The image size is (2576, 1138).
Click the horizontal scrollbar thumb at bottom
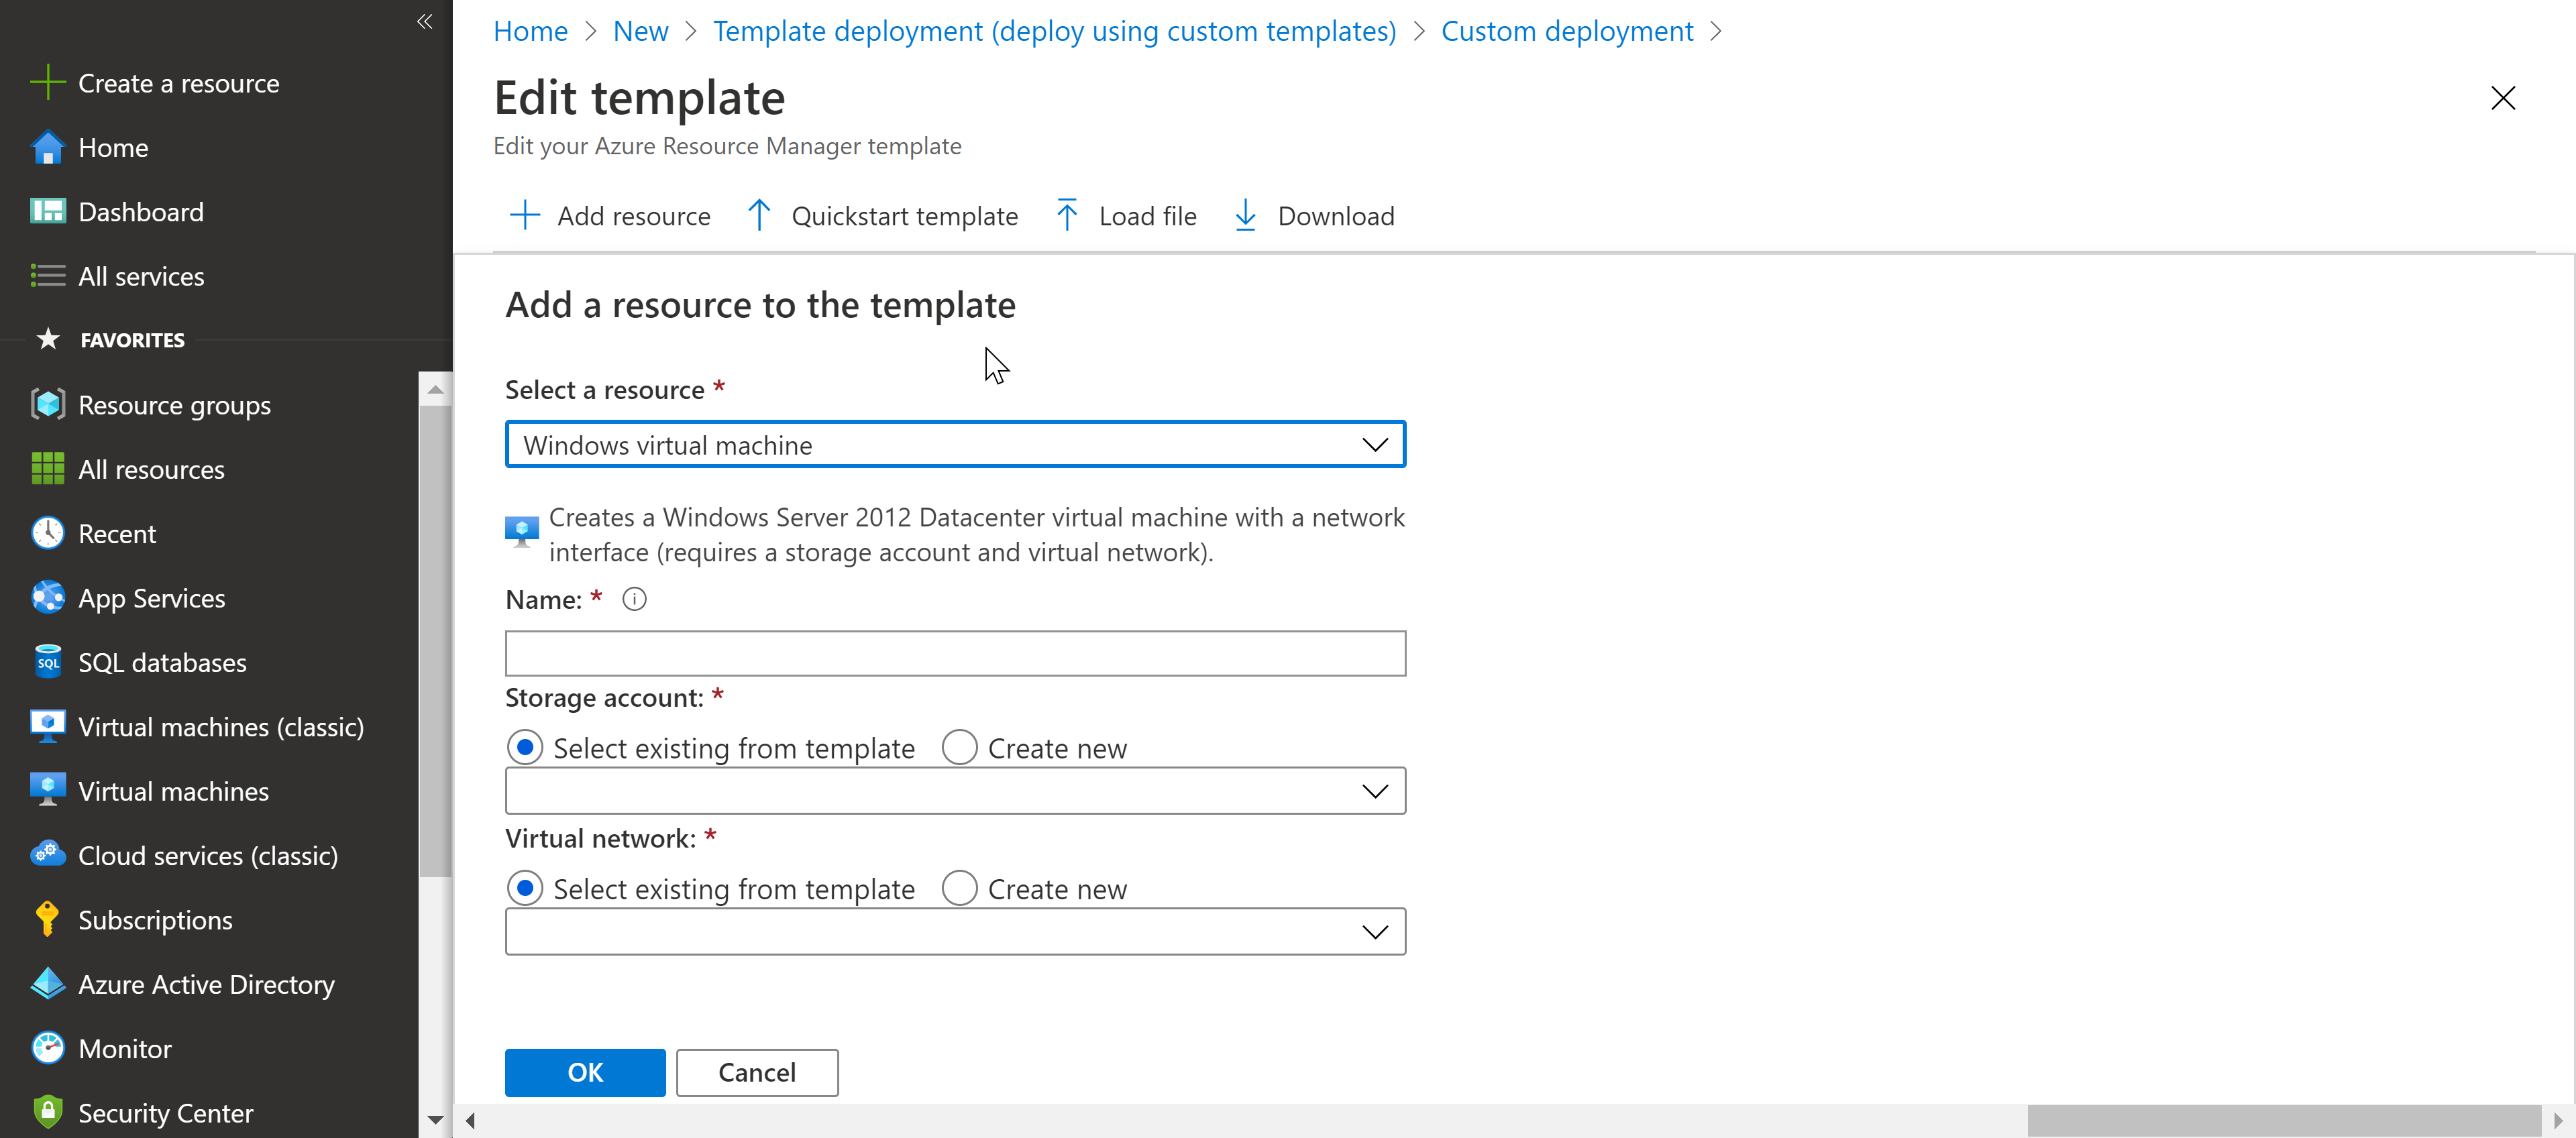click(x=2284, y=1121)
